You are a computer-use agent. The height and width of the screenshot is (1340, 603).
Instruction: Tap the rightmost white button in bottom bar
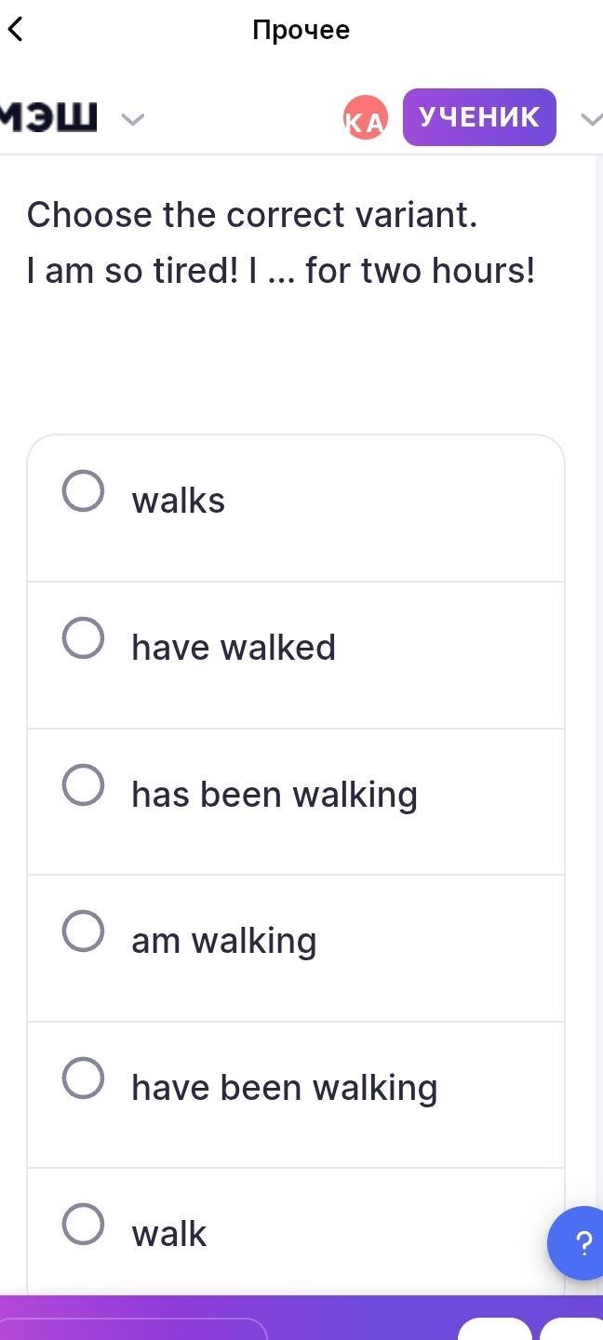point(572,1329)
